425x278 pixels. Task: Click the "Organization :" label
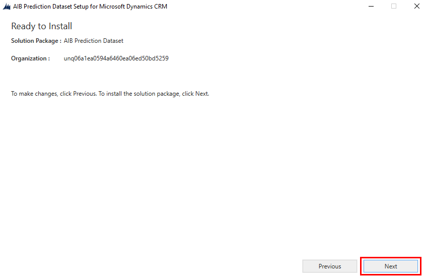[x=30, y=58]
